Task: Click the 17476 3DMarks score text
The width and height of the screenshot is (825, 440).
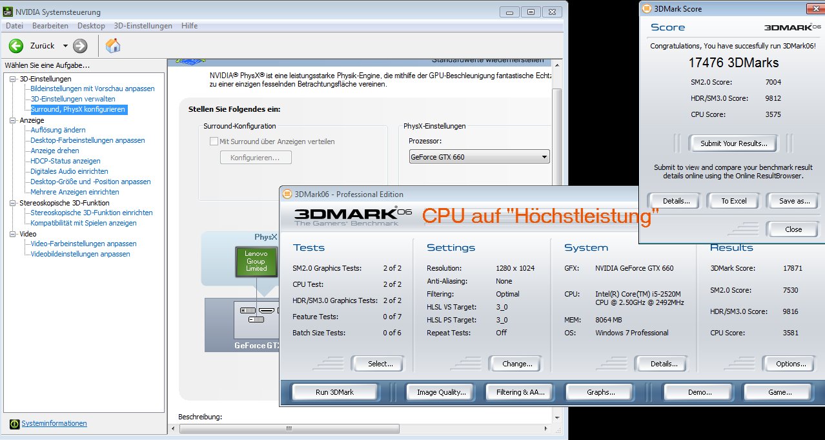Action: [x=734, y=63]
